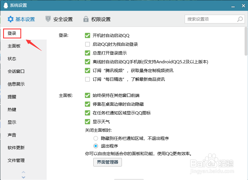The width and height of the screenshot is (248, 180).
Task: Switch to the 安全设置 tab
Action: 59,19
